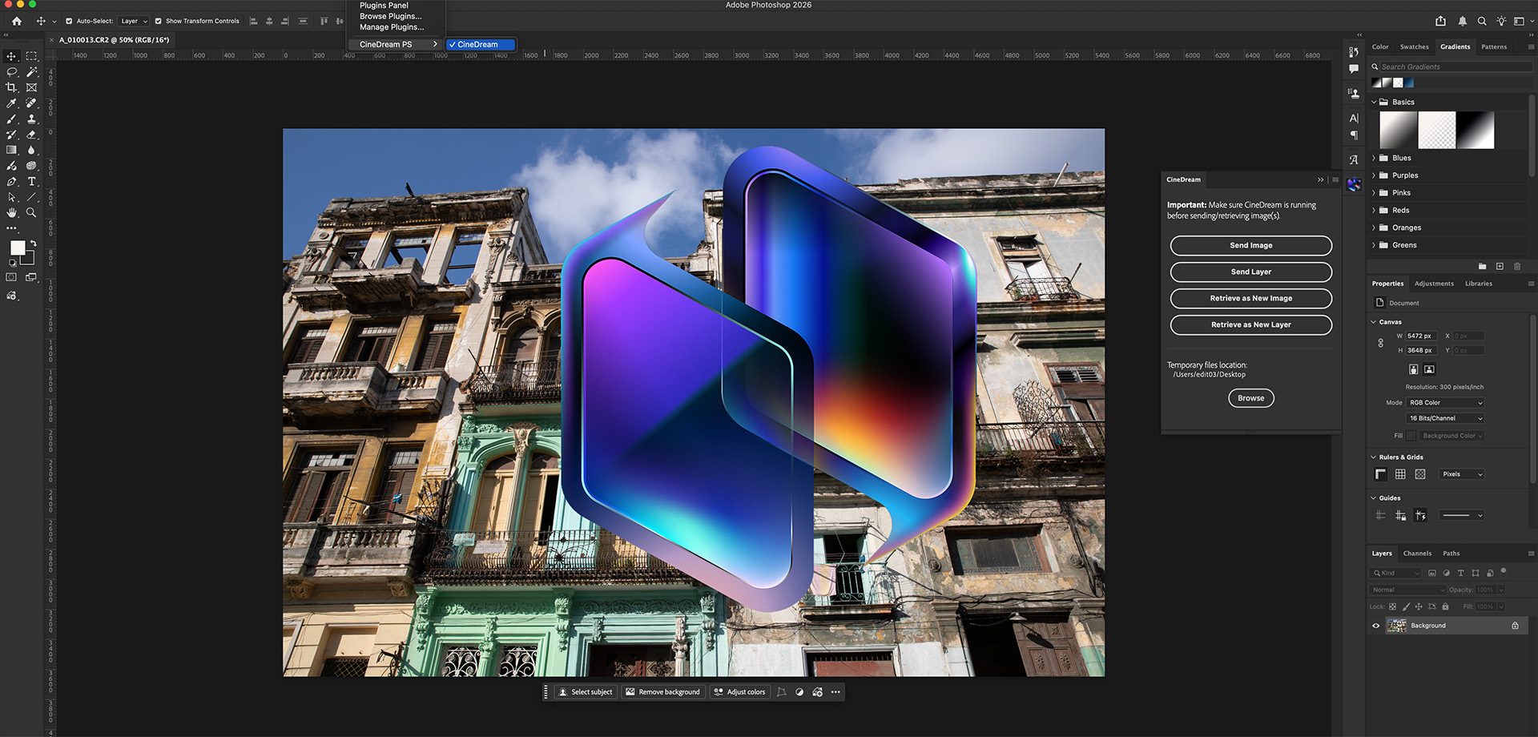1538x737 pixels.
Task: Click the Remove background button
Action: tap(662, 692)
